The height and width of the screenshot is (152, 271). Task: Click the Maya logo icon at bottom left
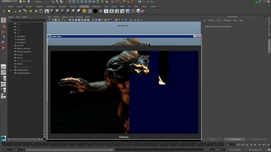point(3,138)
